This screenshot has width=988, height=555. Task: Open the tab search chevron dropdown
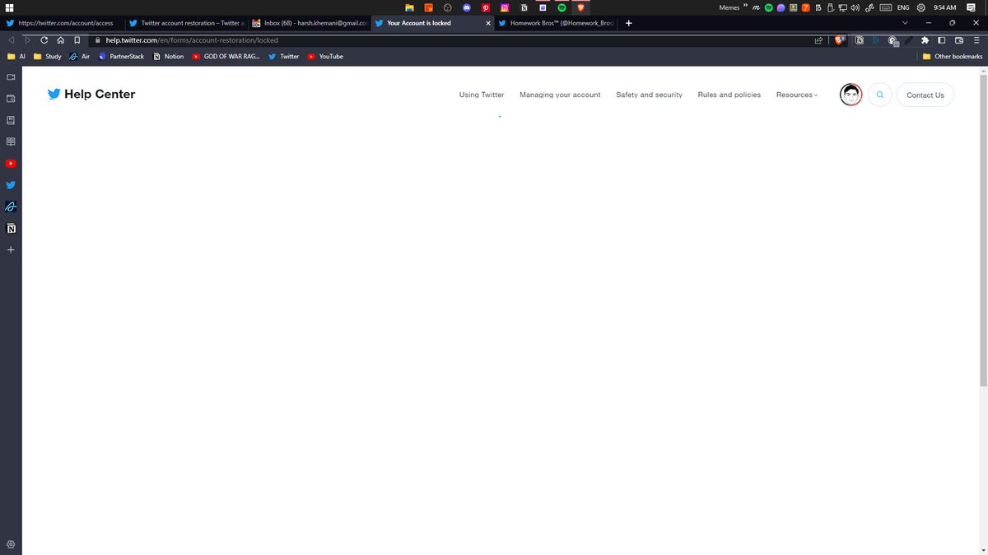(x=905, y=23)
